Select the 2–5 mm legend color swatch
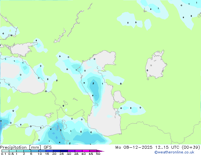201x155 pixels. [27, 151]
